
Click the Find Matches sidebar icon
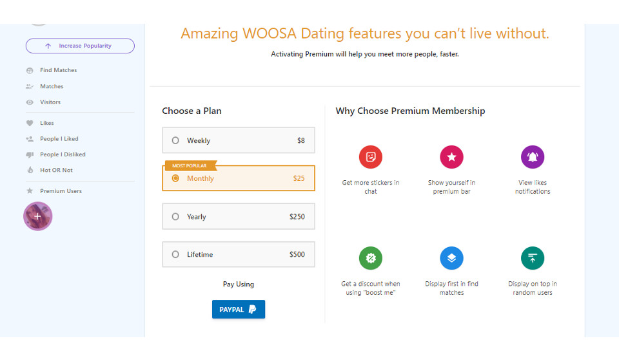[30, 70]
